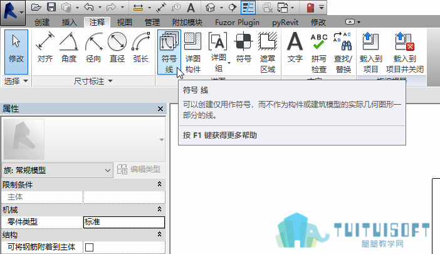Toggle the Thin Lines icon

[248, 8]
